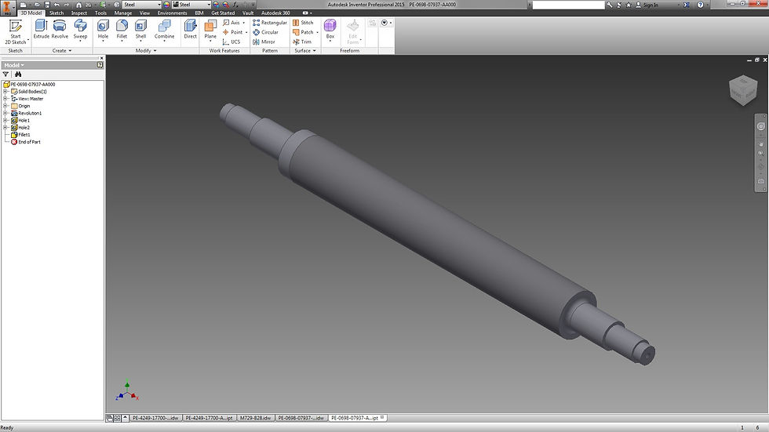The image size is (769, 432).
Task: Create a work Plane
Action: (x=210, y=29)
